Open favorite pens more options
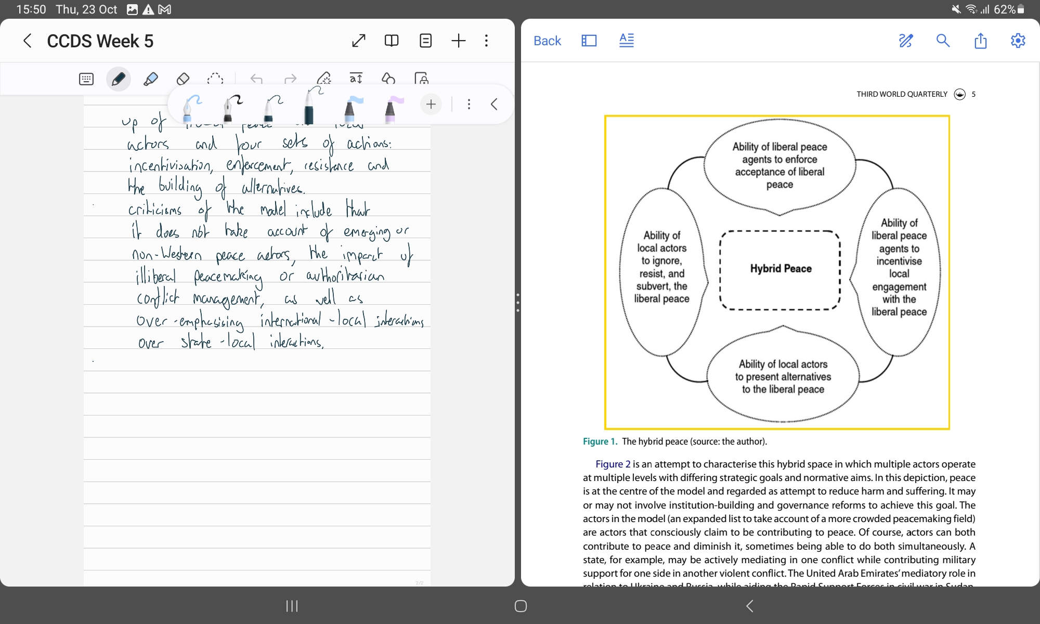The image size is (1040, 624). 469,105
